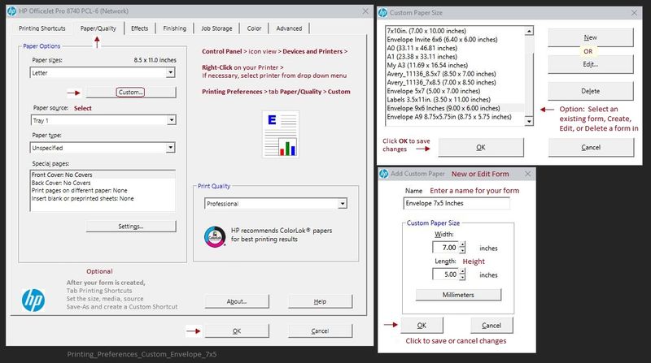Cancel the Add Custom Paper dialog

click(x=492, y=326)
